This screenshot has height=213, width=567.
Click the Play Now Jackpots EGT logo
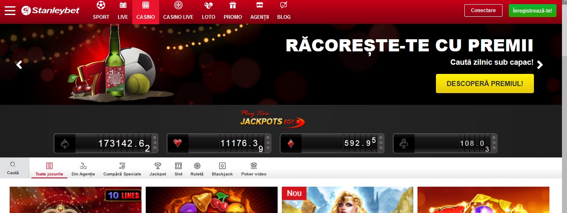coord(272,119)
